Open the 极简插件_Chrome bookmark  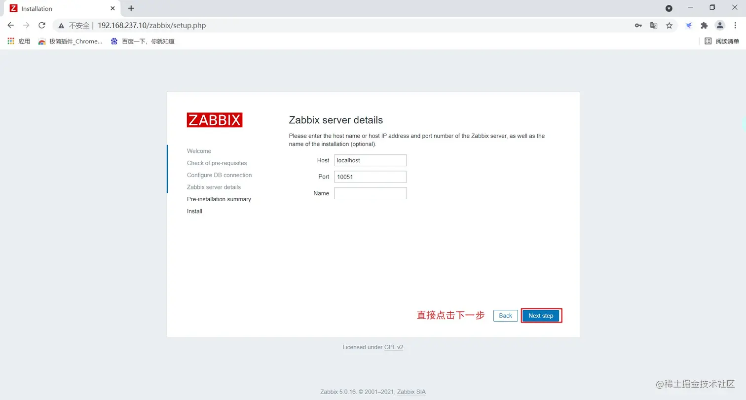(71, 41)
